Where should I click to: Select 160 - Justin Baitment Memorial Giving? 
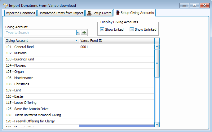42,115
